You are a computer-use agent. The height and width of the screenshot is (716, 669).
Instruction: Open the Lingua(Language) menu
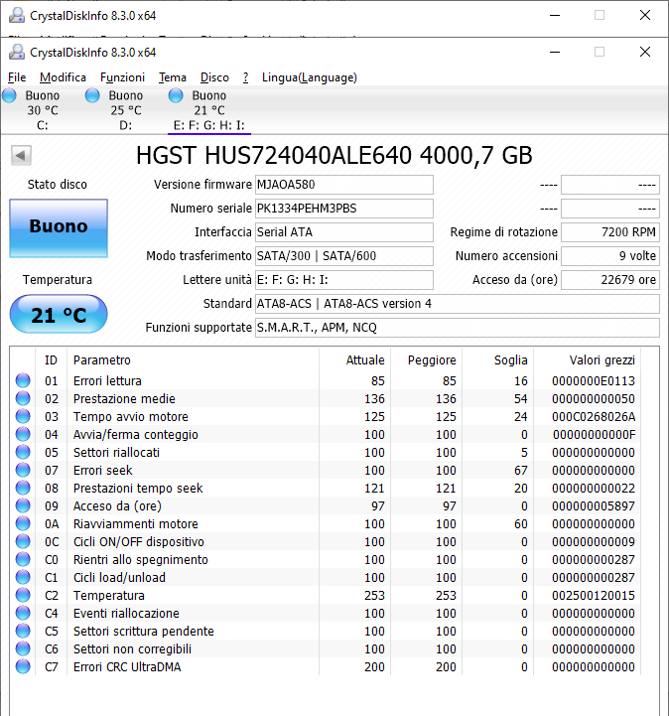(310, 77)
